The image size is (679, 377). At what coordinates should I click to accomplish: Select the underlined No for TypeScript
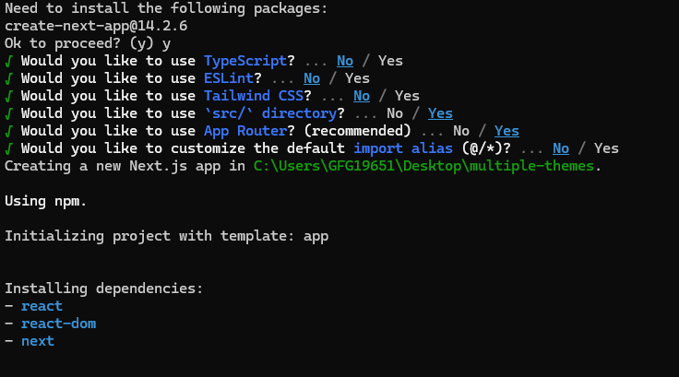[345, 61]
